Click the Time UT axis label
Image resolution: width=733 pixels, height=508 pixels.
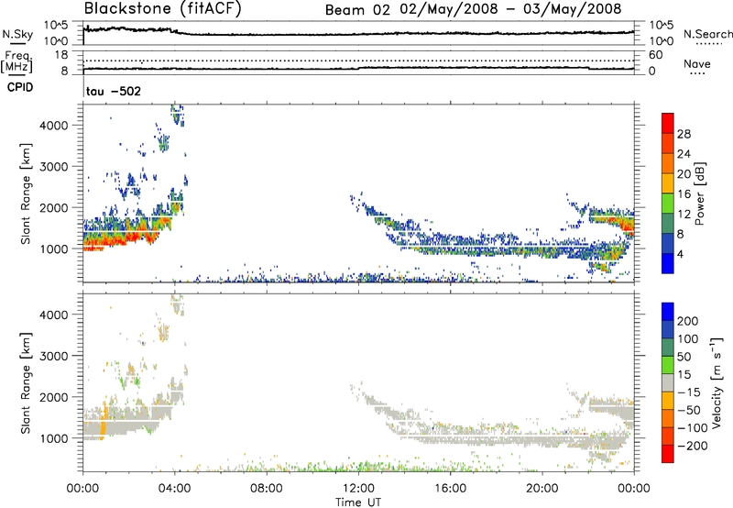[x=358, y=502]
